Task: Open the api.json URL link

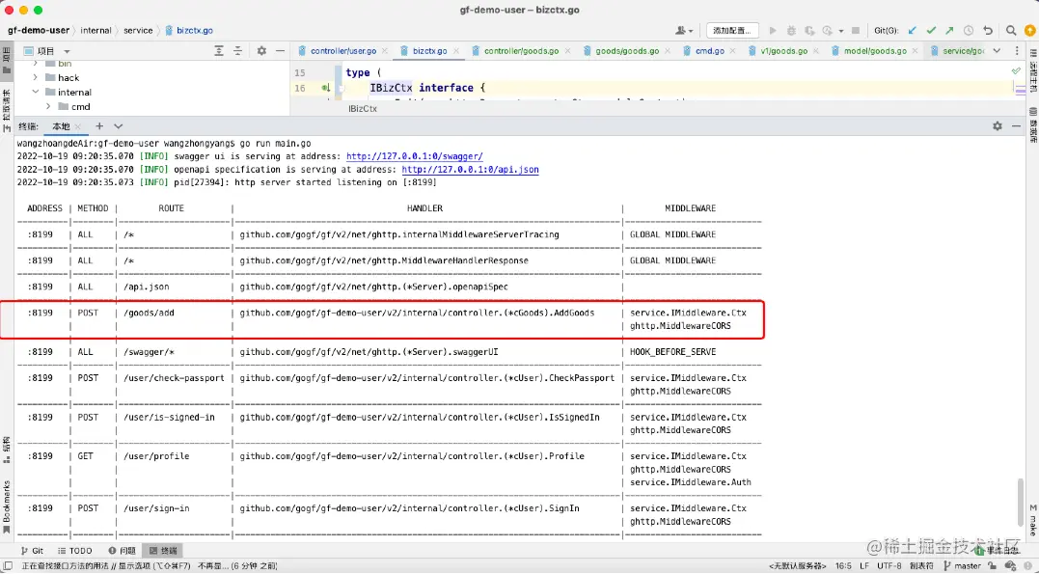Action: pos(471,170)
